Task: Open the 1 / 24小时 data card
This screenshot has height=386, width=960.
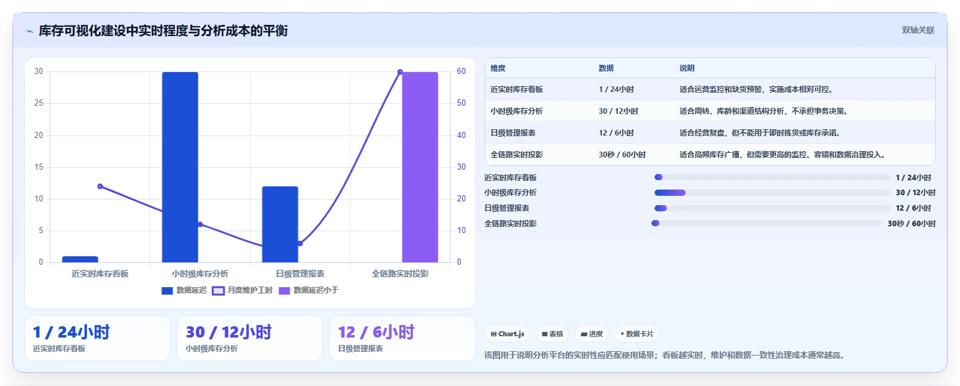Action: point(97,338)
